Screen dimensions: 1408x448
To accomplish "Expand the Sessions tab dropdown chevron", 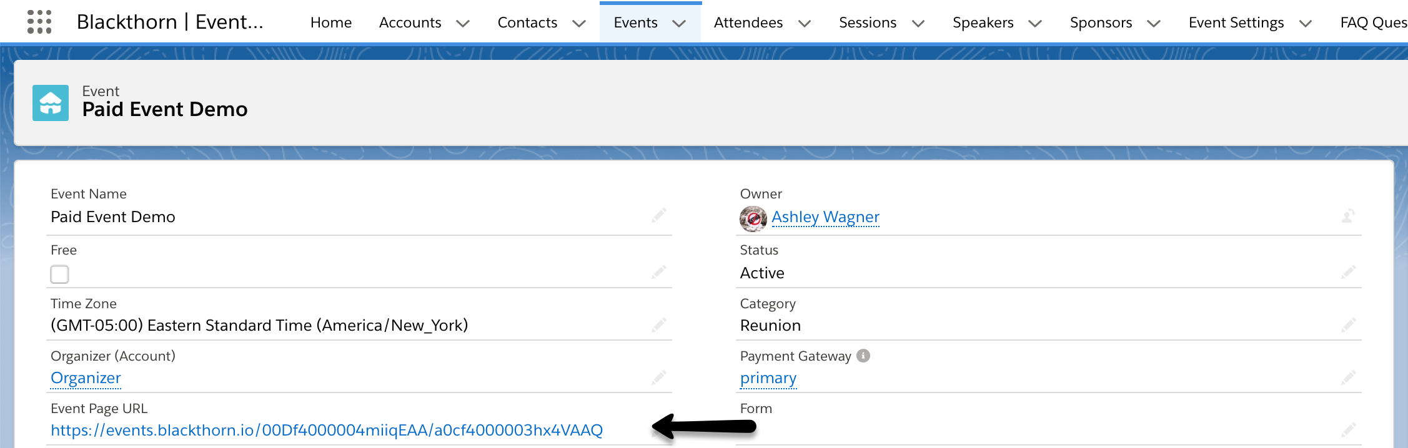I will click(918, 24).
